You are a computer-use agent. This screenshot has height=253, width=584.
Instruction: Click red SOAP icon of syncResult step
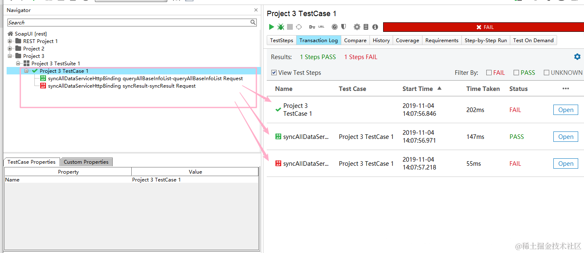coord(43,86)
